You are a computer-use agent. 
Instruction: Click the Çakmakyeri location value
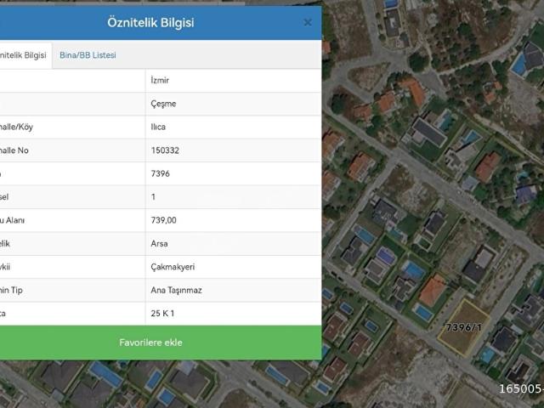coord(173,267)
